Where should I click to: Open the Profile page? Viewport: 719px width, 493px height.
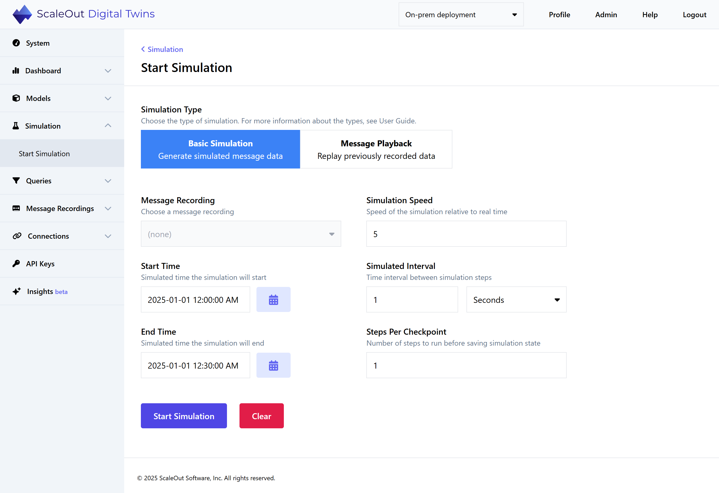[x=559, y=15]
